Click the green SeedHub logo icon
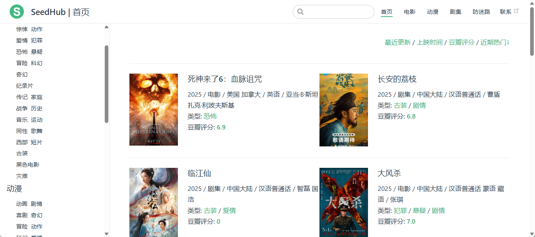 17,12
